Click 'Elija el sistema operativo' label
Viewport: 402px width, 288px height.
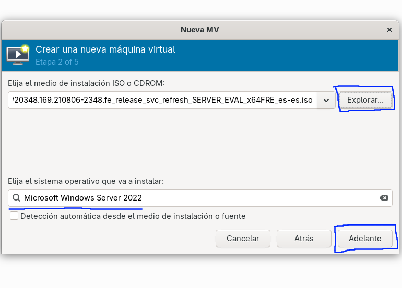[x=86, y=181]
